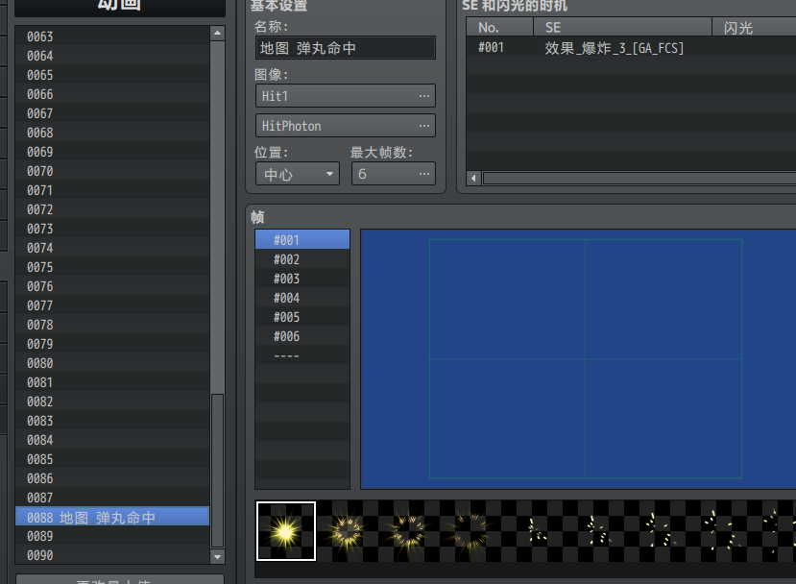Select the empty ---- frame entry
The image size is (796, 584).
302,355
